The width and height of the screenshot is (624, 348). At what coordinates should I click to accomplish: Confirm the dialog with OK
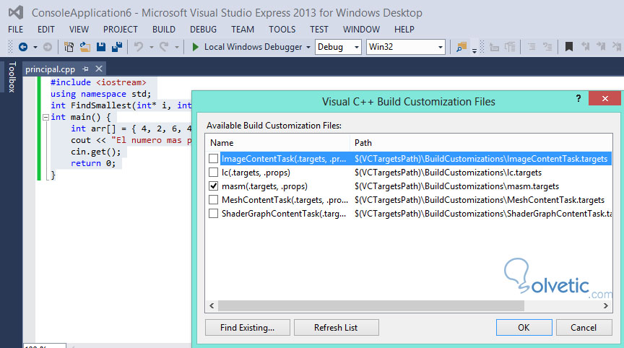(x=524, y=328)
